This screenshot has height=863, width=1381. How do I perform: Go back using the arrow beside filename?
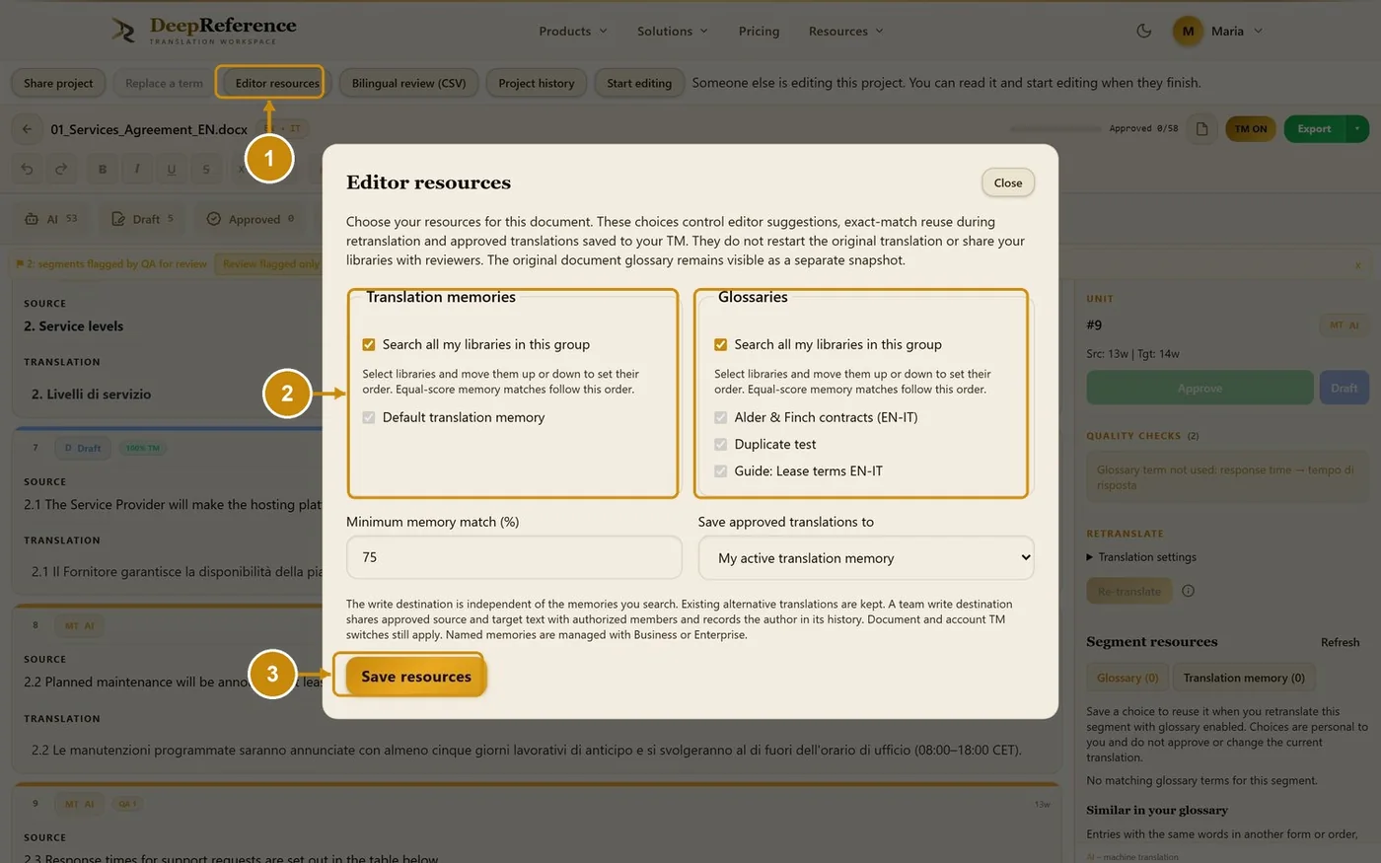pyautogui.click(x=28, y=129)
